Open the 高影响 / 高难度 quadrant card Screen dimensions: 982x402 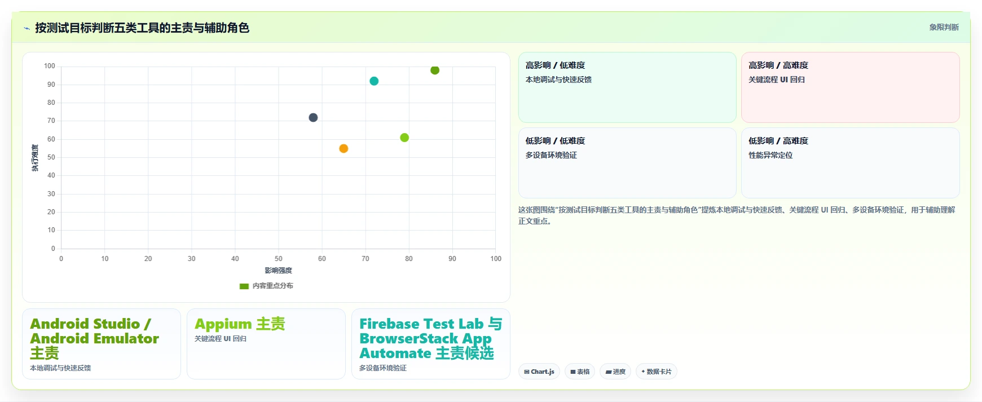pos(850,87)
